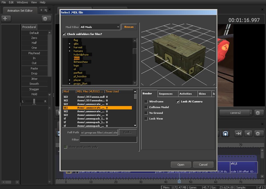Open the viewport gear settings next to camera2
Screen dimensions: 266x189
click(x=258, y=113)
